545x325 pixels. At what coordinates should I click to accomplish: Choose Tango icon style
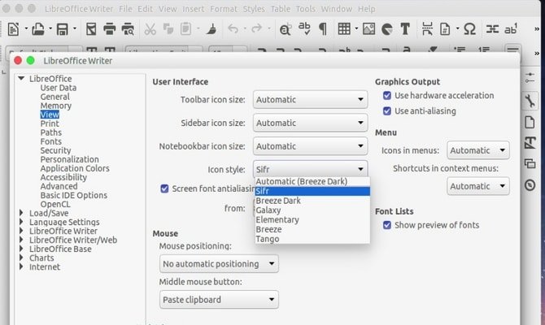click(x=312, y=239)
